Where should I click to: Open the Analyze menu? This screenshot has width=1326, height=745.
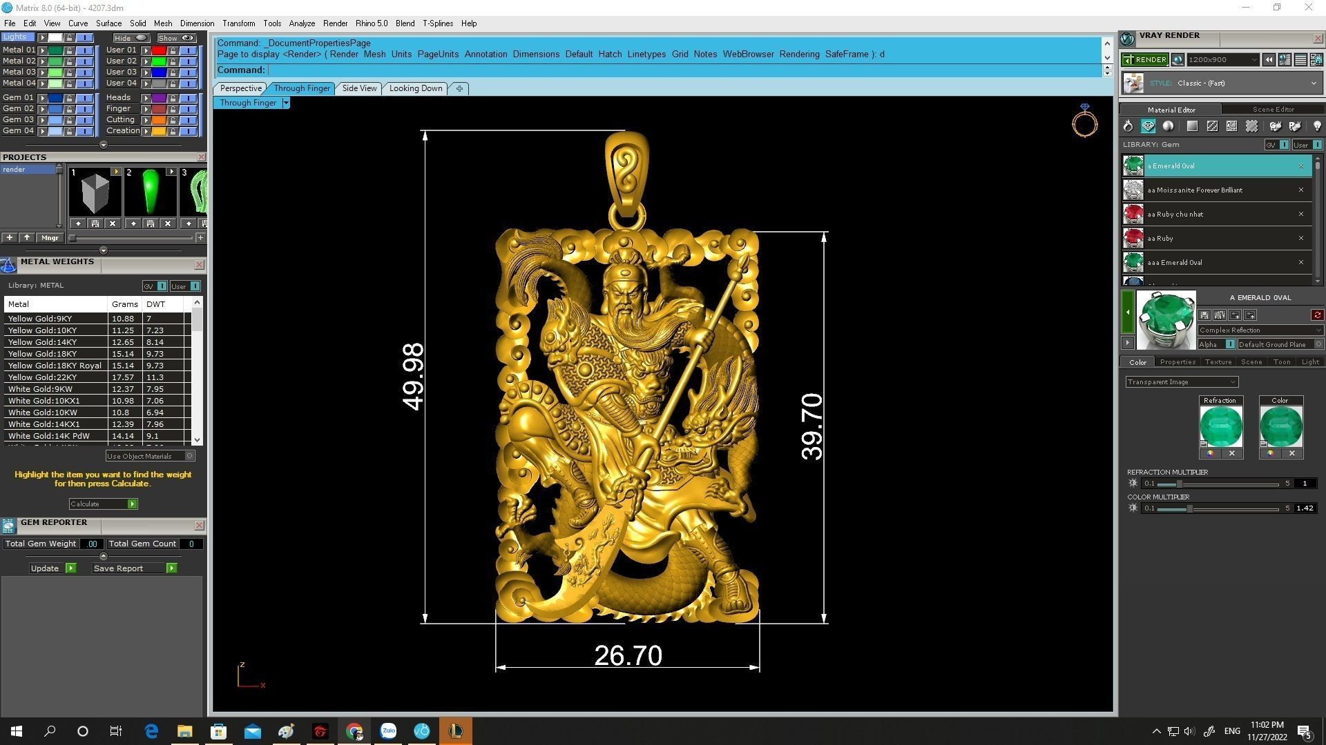tap(302, 23)
